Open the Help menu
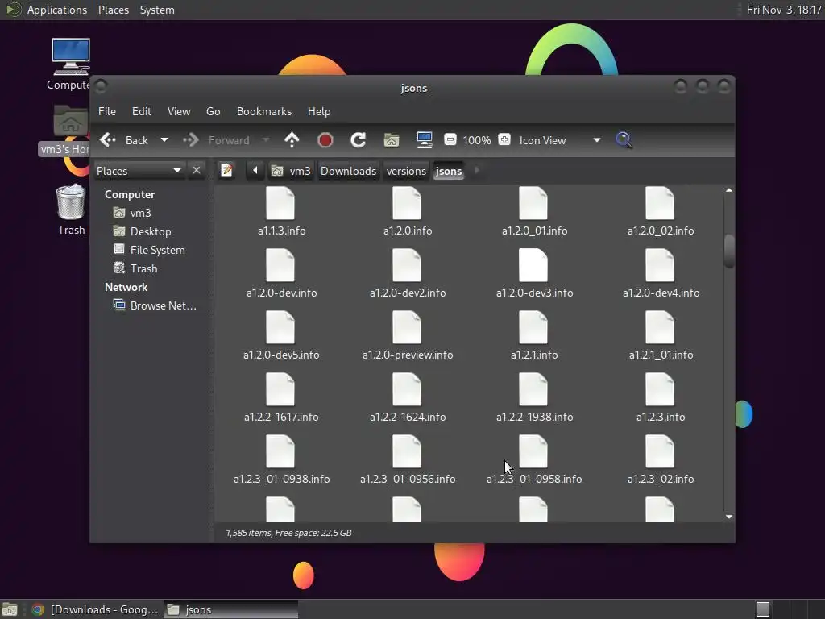Screen dimensions: 825x619 pos(319,111)
